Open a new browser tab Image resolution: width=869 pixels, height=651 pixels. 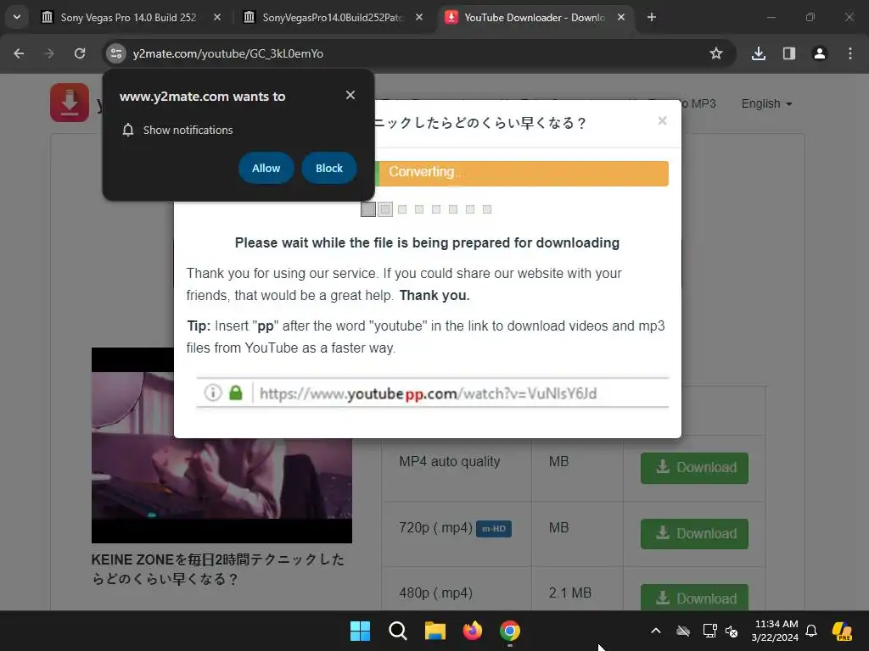[x=652, y=18]
